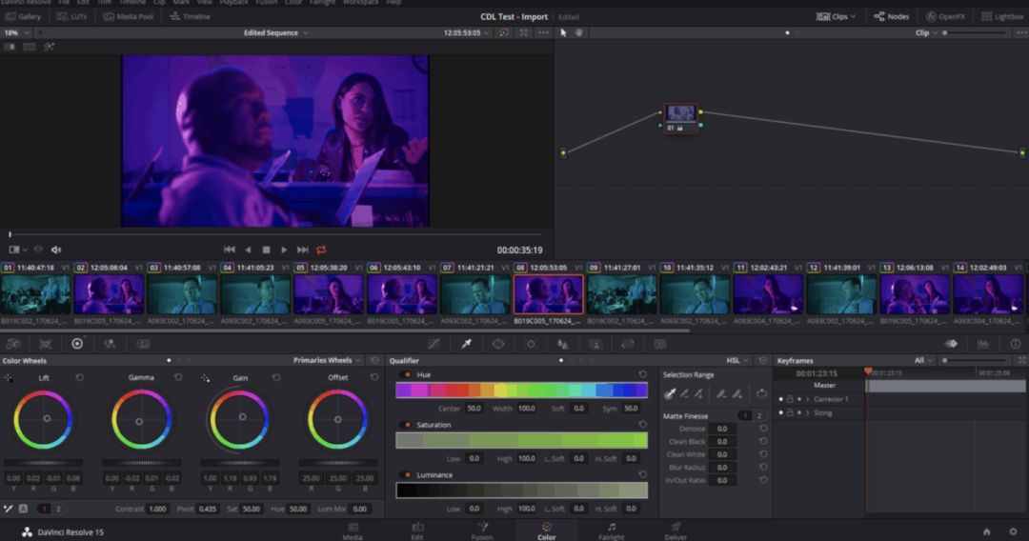Image resolution: width=1029 pixels, height=541 pixels.
Task: Switch to the Media page tab
Action: pos(353,531)
